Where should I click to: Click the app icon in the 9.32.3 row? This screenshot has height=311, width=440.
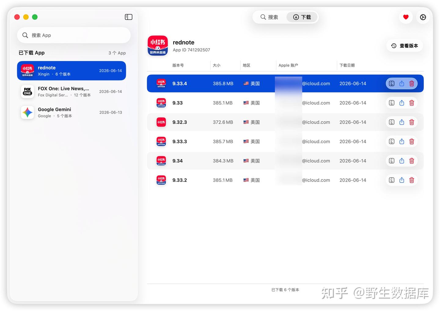click(161, 122)
